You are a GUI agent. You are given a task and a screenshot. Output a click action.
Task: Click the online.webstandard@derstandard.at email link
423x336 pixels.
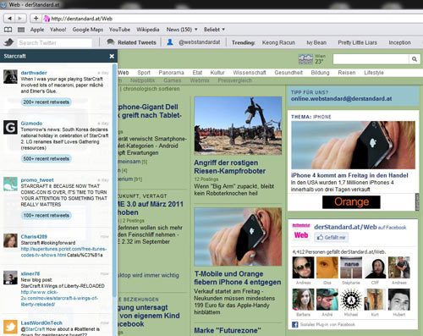tap(341, 99)
